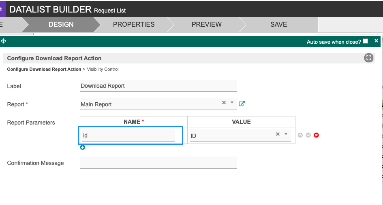The image size is (383, 205).
Task: Select the Design step tab
Action: pos(61,24)
